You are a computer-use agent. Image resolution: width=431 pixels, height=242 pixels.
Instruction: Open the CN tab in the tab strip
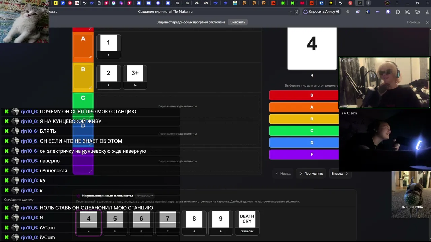(77, 3)
